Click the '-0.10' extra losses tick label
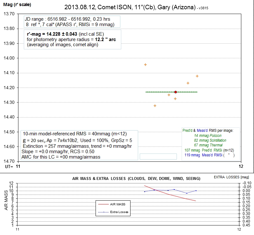 click(247, 183)
